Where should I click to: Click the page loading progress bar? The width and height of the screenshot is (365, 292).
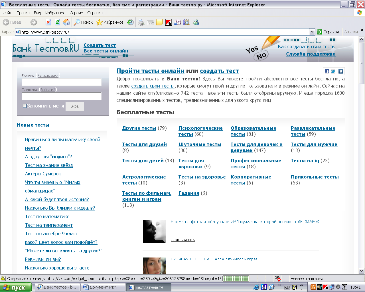click(236, 279)
